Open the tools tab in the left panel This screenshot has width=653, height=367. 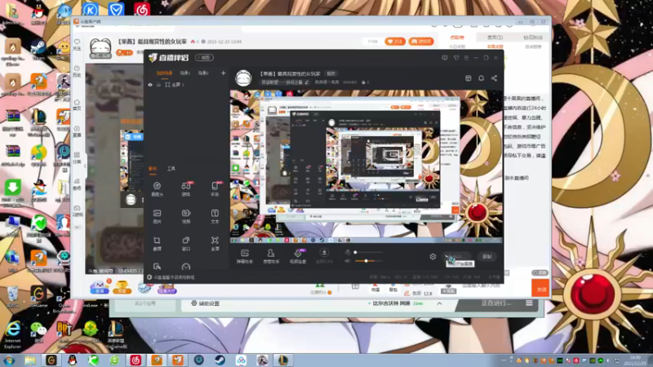pos(171,169)
